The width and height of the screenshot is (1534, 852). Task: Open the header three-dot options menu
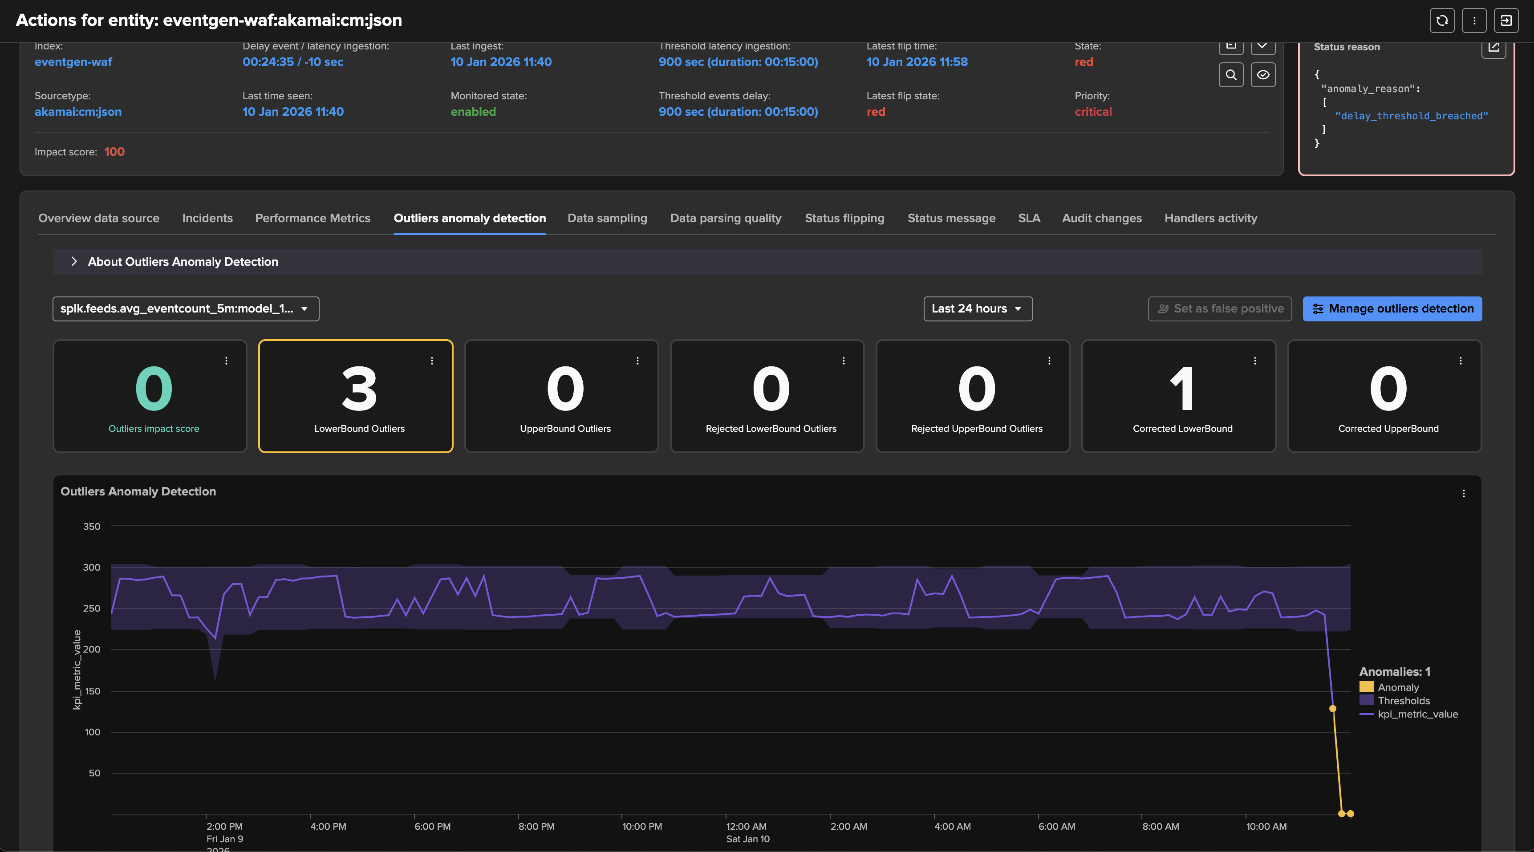[1474, 21]
